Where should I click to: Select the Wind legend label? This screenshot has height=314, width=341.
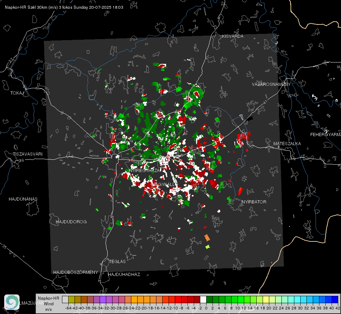coord(49,304)
